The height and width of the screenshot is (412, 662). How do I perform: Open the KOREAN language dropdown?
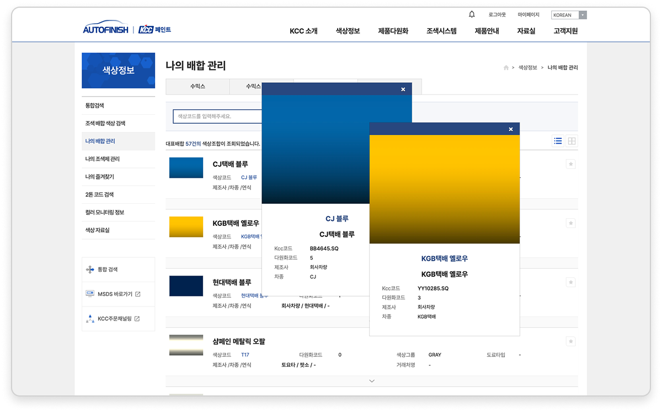click(569, 15)
